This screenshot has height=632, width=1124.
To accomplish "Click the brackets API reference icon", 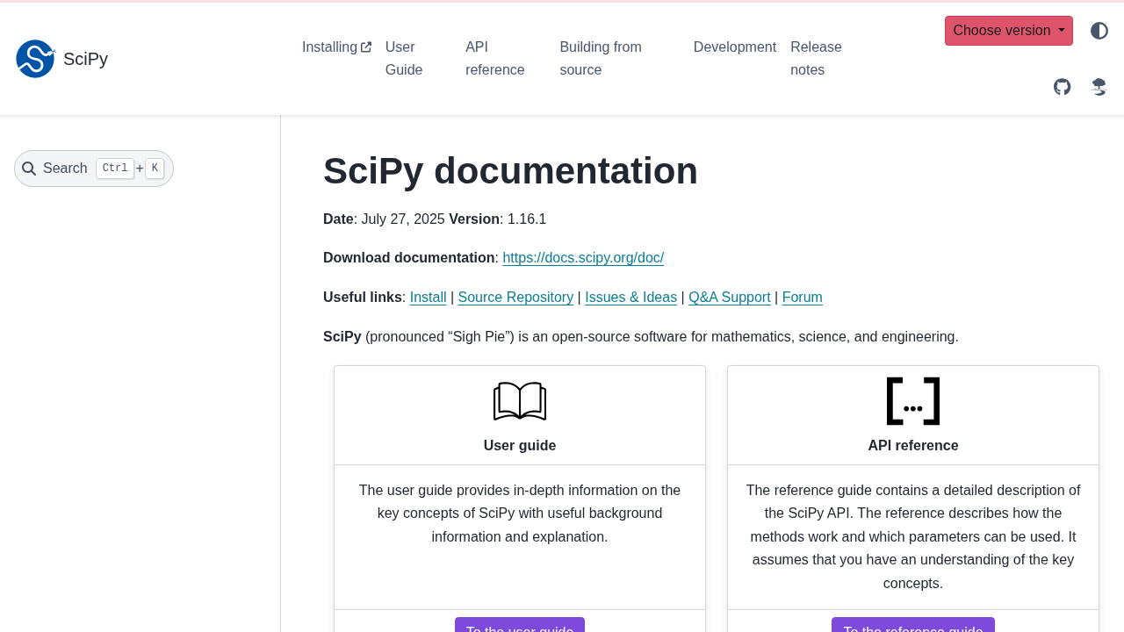I will [x=913, y=401].
